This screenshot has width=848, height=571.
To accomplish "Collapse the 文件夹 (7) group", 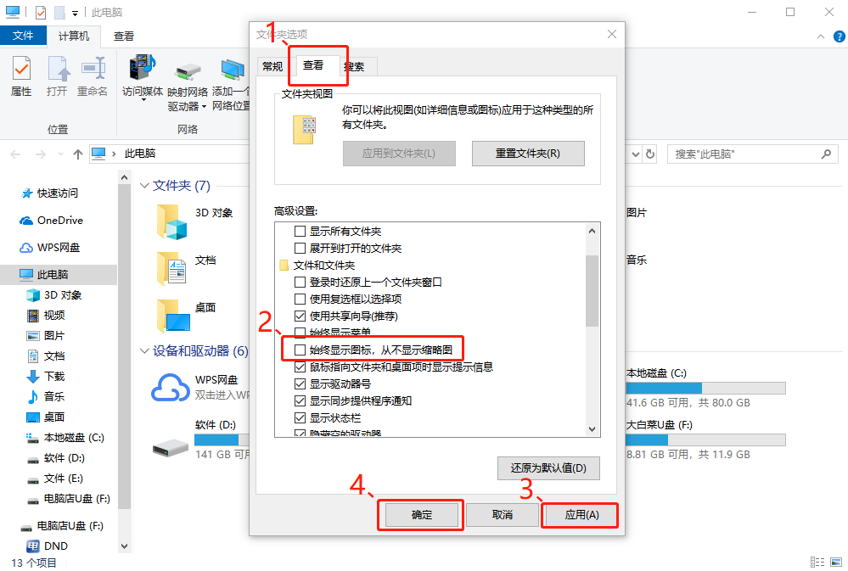I will (144, 186).
